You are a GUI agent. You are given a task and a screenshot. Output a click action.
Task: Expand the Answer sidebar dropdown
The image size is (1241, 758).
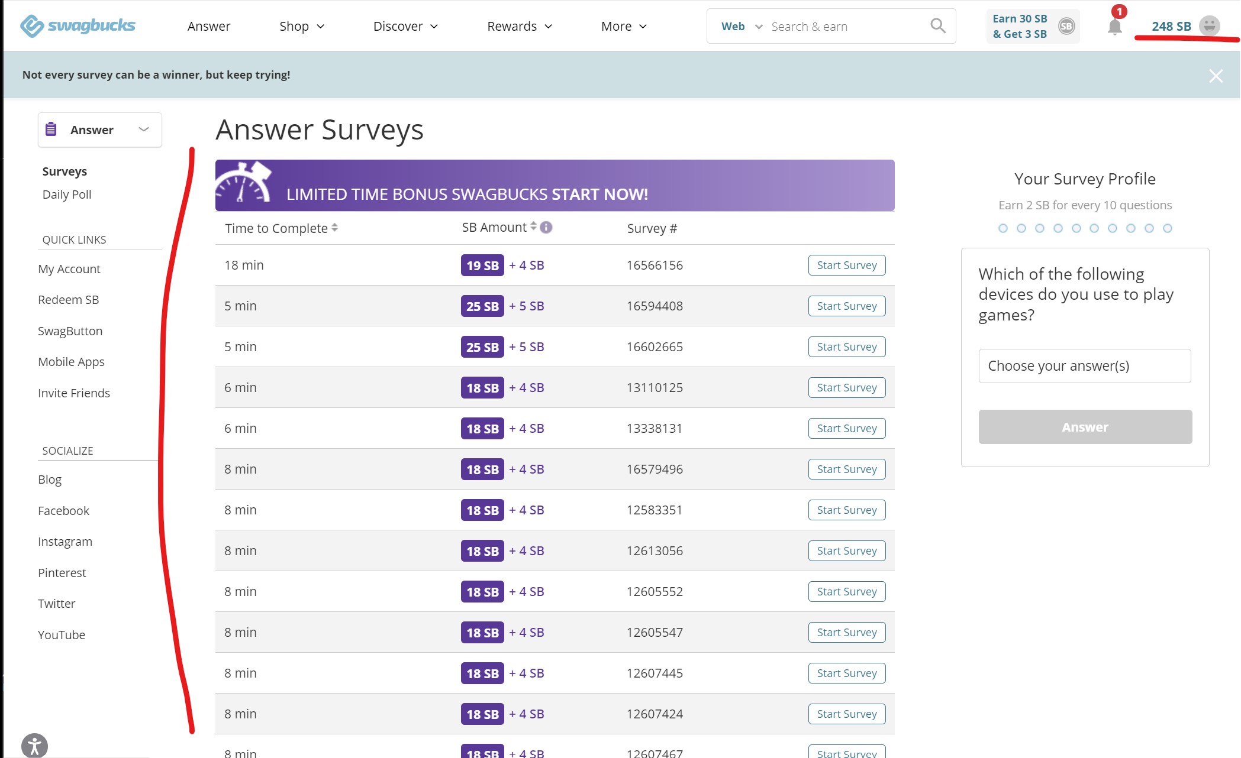[99, 129]
